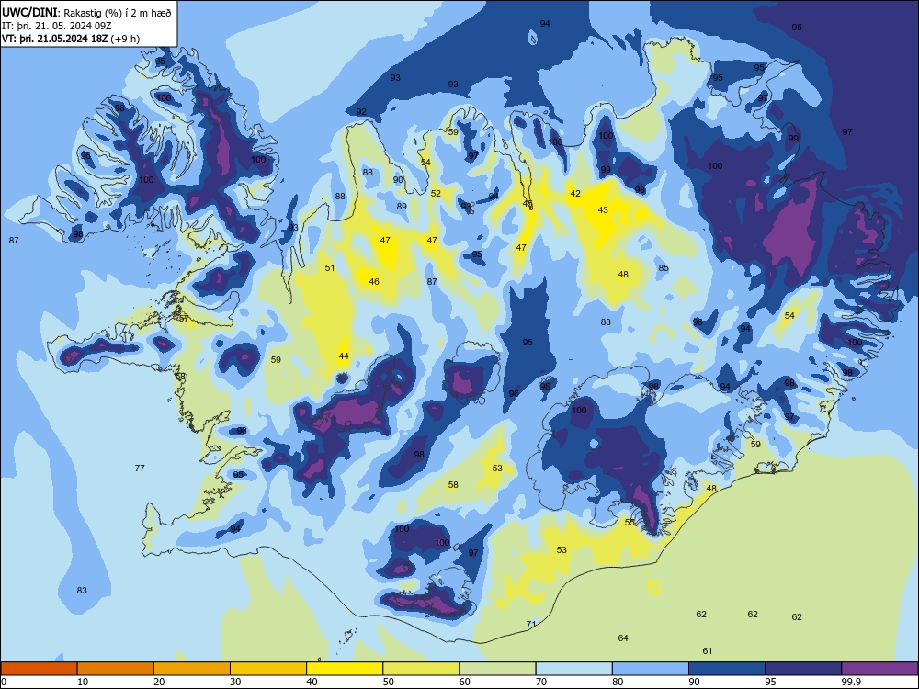Click the pale blue 70–80 legend swatch

[573, 669]
